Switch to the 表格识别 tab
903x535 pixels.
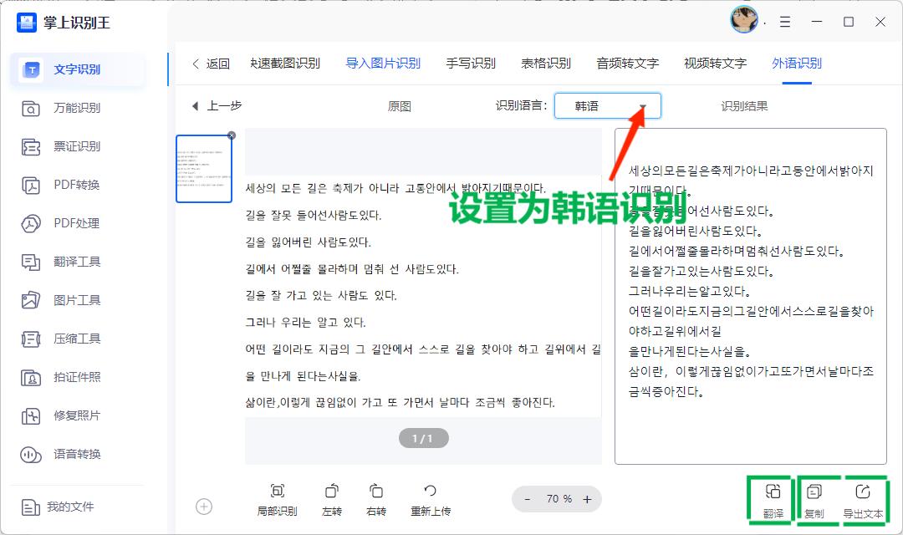pyautogui.click(x=547, y=63)
